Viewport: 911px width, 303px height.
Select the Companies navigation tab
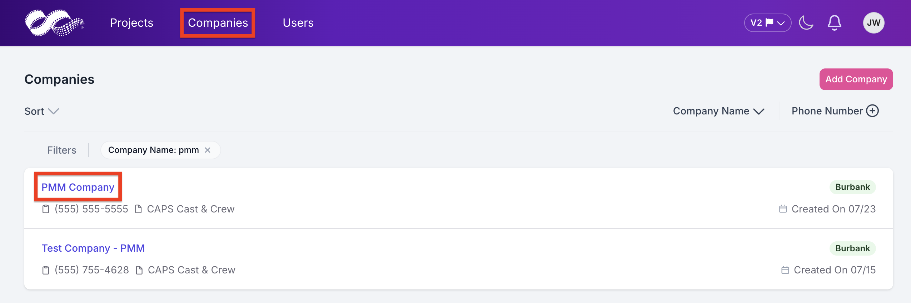(218, 23)
